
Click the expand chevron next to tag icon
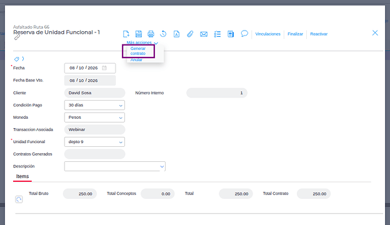point(23,59)
